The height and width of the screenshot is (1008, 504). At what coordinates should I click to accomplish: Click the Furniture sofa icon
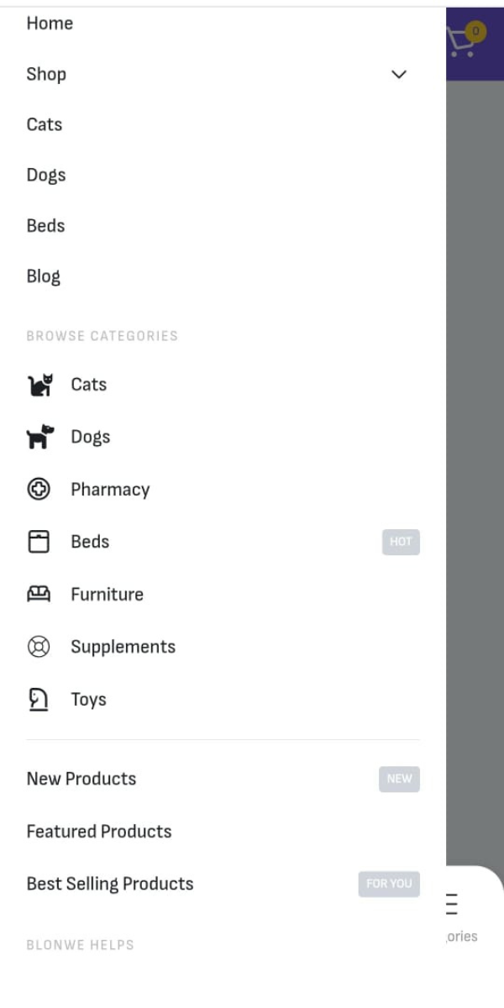tap(39, 594)
